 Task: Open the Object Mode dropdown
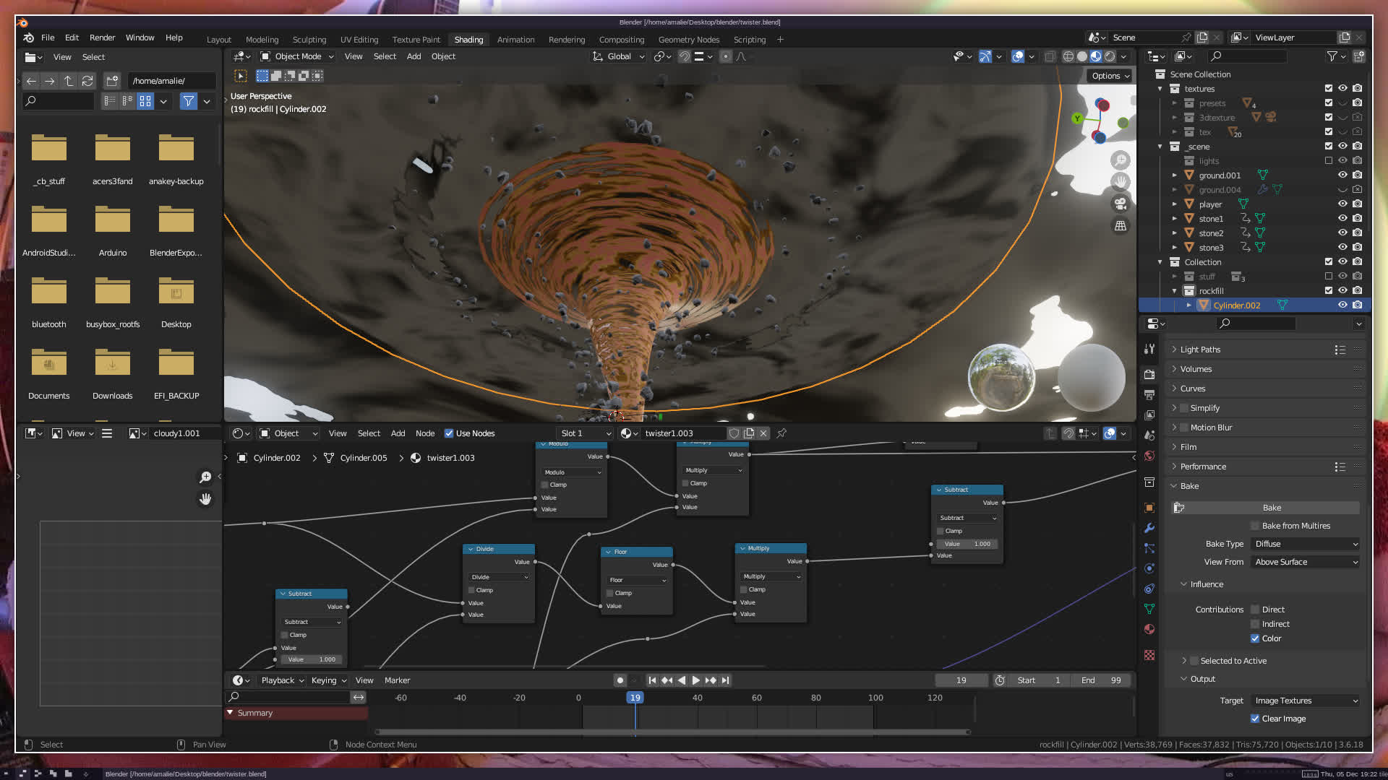pyautogui.click(x=297, y=56)
